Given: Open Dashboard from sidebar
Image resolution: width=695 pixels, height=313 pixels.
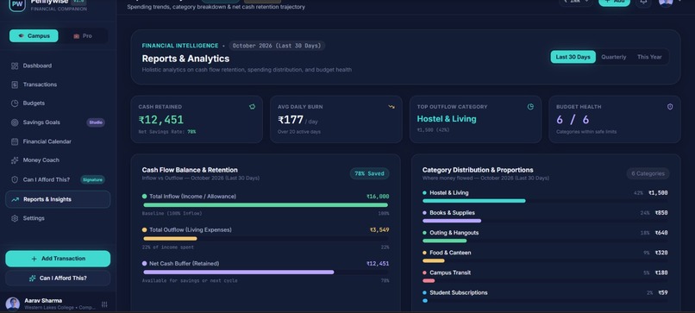Looking at the screenshot, I should click(58, 66).
